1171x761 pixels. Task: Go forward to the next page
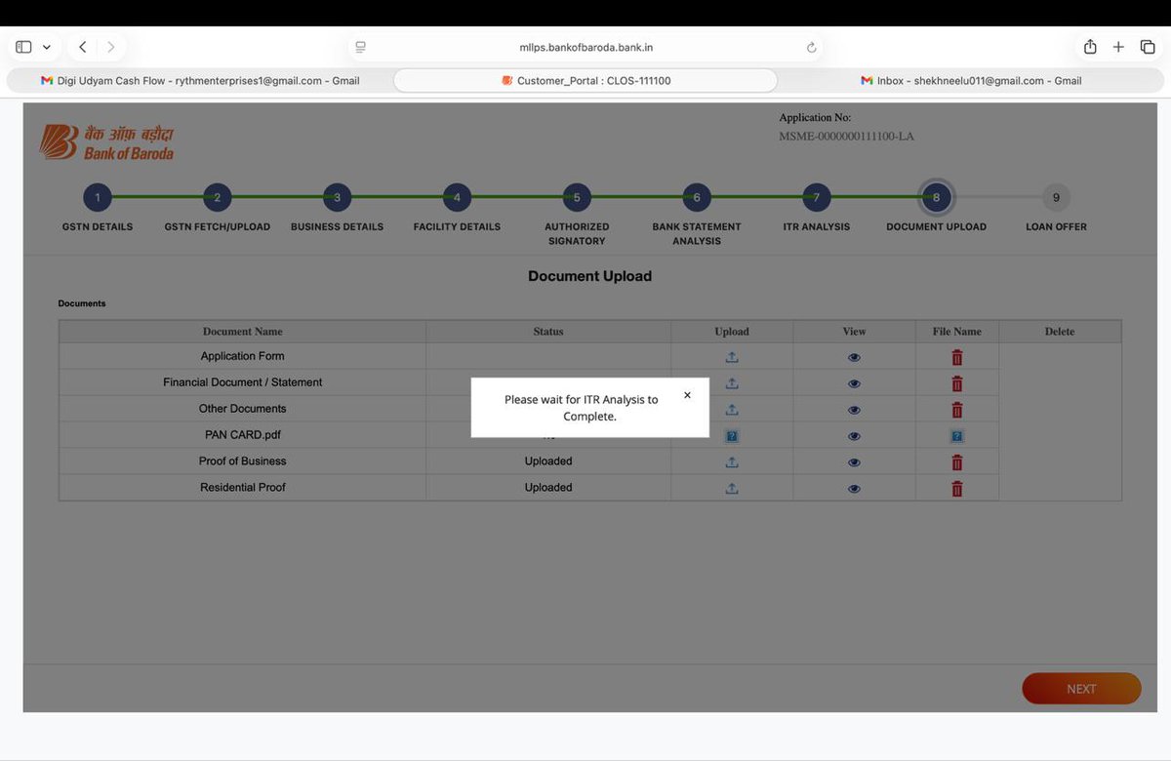click(x=111, y=47)
